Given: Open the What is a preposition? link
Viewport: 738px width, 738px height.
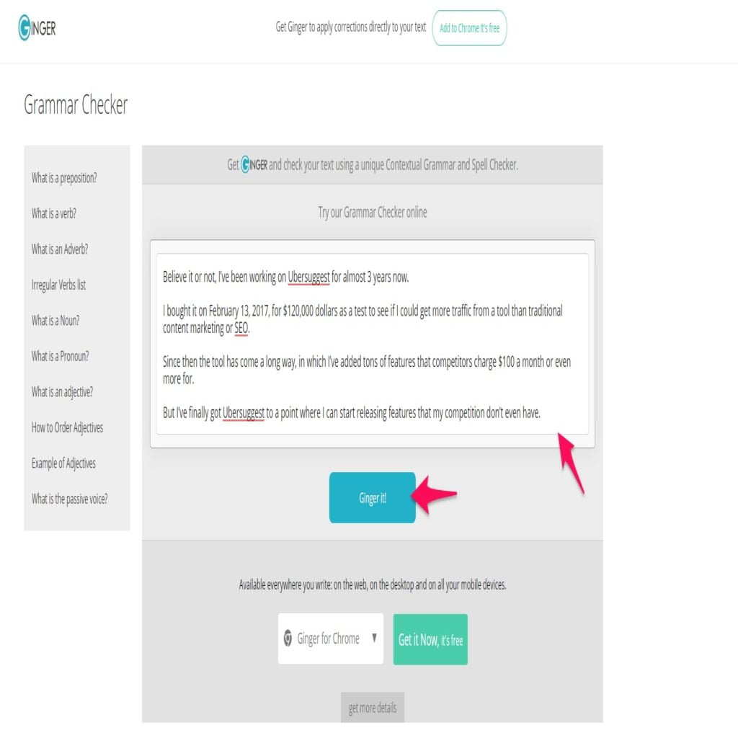Looking at the screenshot, I should [x=63, y=178].
